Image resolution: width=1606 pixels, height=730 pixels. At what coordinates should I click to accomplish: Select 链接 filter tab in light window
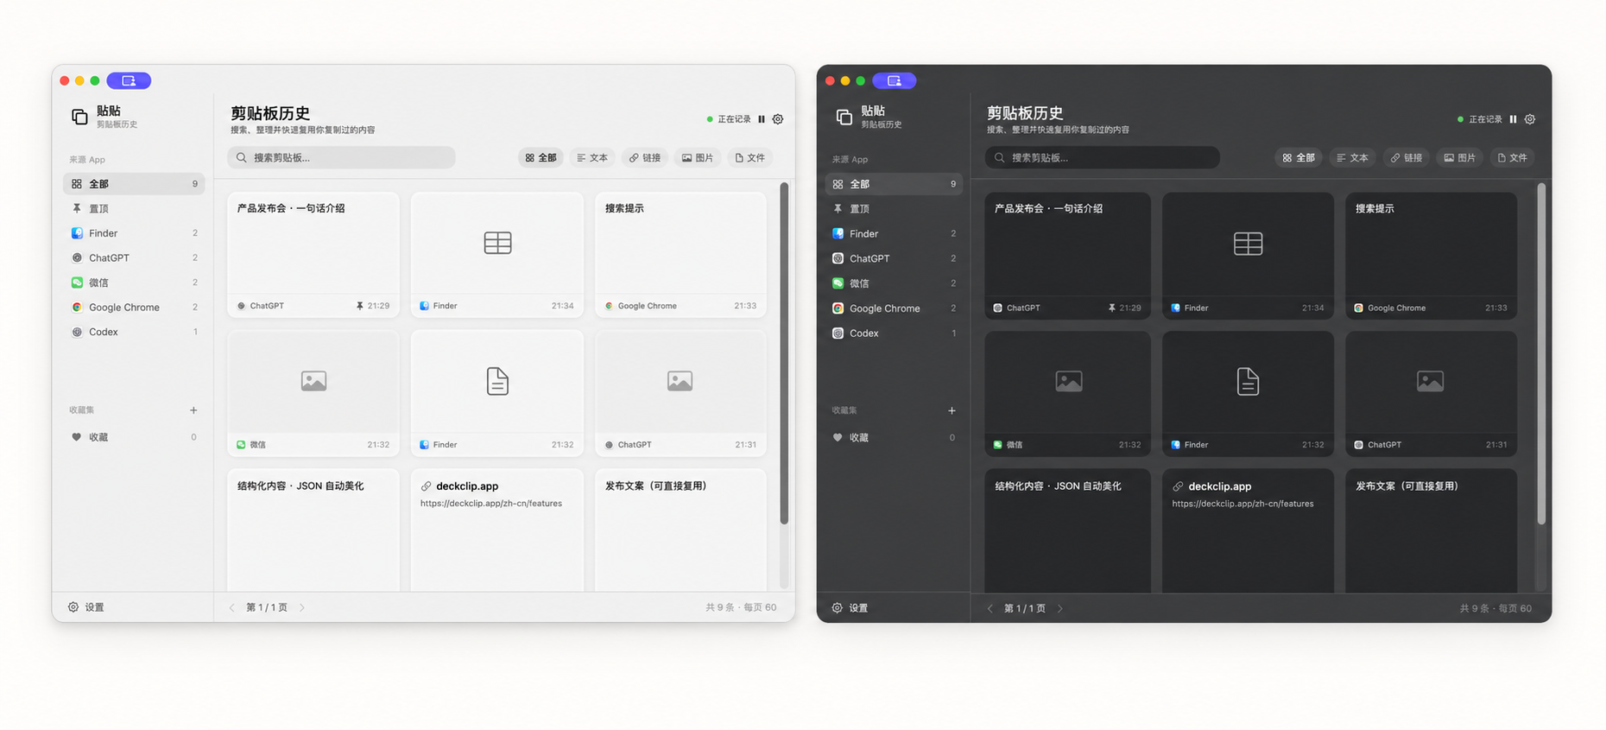(x=645, y=158)
